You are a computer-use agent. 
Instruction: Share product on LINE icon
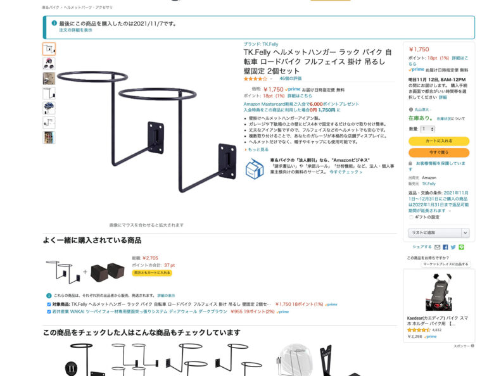[x=461, y=248]
